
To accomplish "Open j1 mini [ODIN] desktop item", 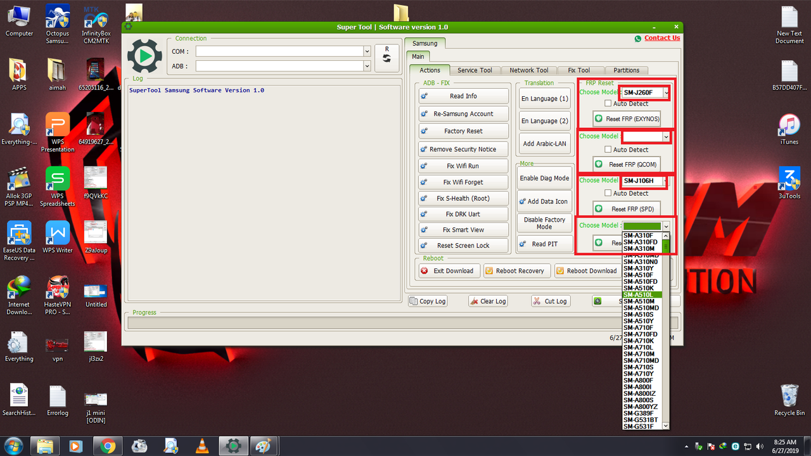I will pyautogui.click(x=96, y=407).
